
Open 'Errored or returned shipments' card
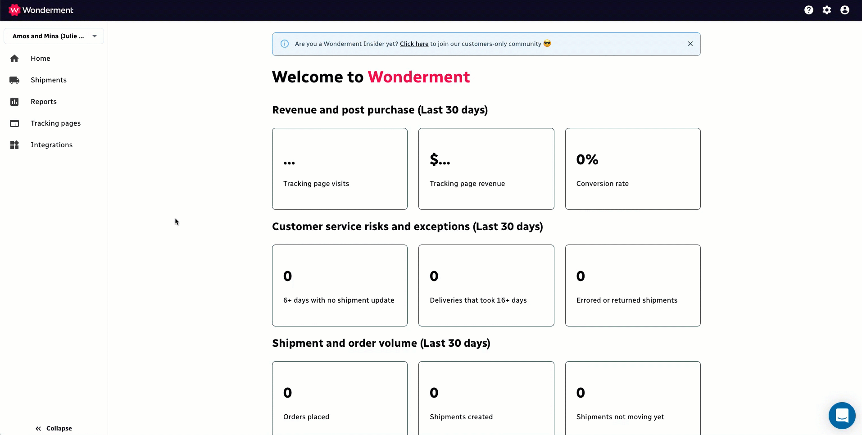[x=633, y=285]
